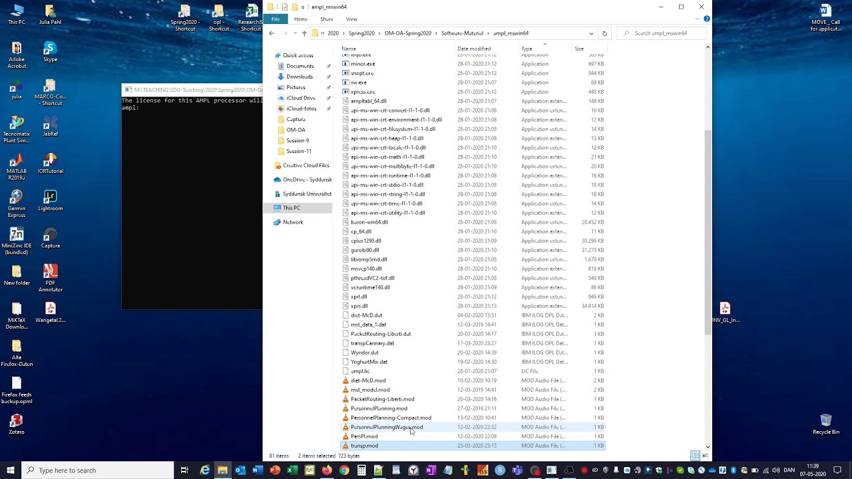This screenshot has height=479, width=852.
Task: Open Firefox from the taskbar
Action: pyautogui.click(x=326, y=470)
